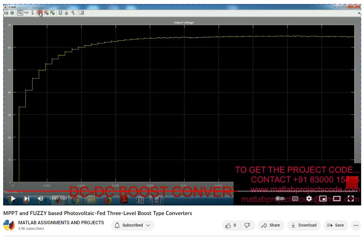
Task: Toggle the autoplay switch
Action: pyautogui.click(x=280, y=199)
